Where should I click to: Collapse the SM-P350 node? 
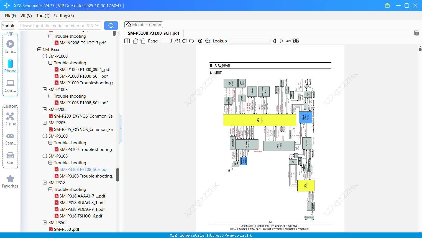pyautogui.click(x=45, y=222)
